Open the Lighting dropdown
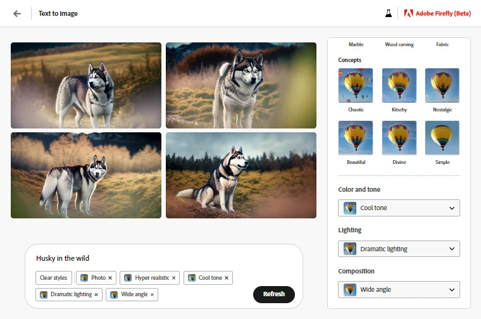This screenshot has width=481, height=319. pyautogui.click(x=399, y=249)
